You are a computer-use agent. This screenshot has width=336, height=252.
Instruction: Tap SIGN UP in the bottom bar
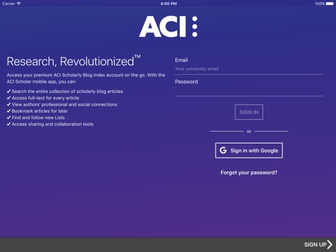pyautogui.click(x=315, y=244)
